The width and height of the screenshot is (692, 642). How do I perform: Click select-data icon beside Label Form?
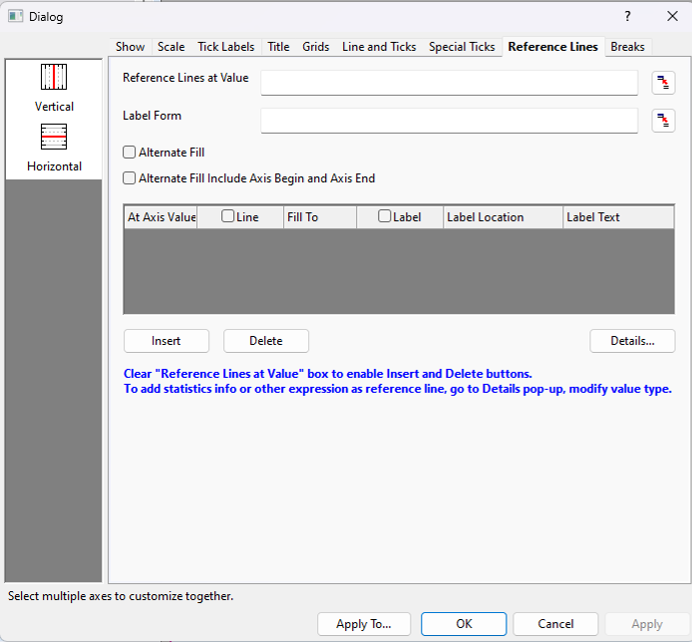[663, 121]
